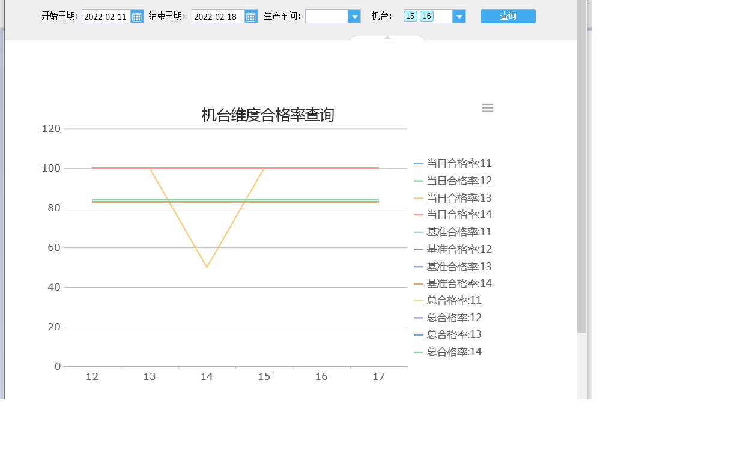Screen dimensions: 755x449
Task: Hide legend series 总合格率:14
Action: [x=447, y=352]
